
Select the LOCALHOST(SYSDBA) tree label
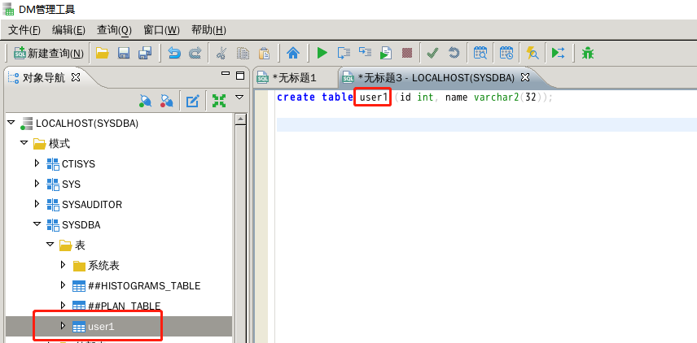tap(87, 124)
